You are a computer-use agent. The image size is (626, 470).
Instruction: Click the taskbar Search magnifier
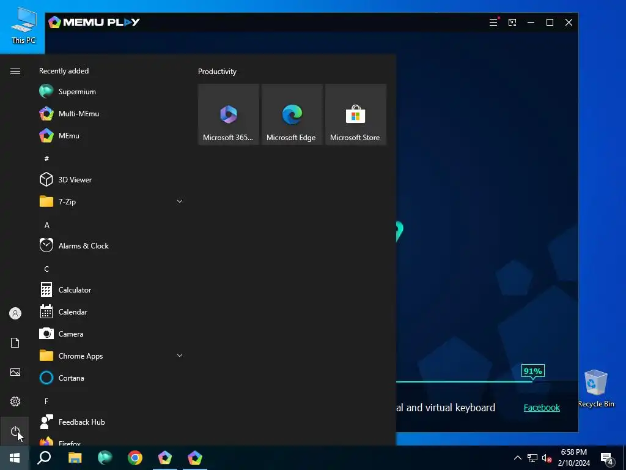tap(44, 458)
